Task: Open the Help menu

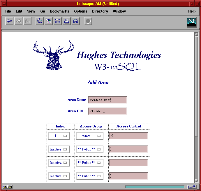Action: pyautogui.click(x=192, y=11)
